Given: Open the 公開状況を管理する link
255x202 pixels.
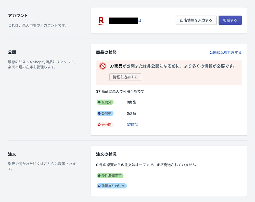Looking at the screenshot, I should (x=226, y=52).
